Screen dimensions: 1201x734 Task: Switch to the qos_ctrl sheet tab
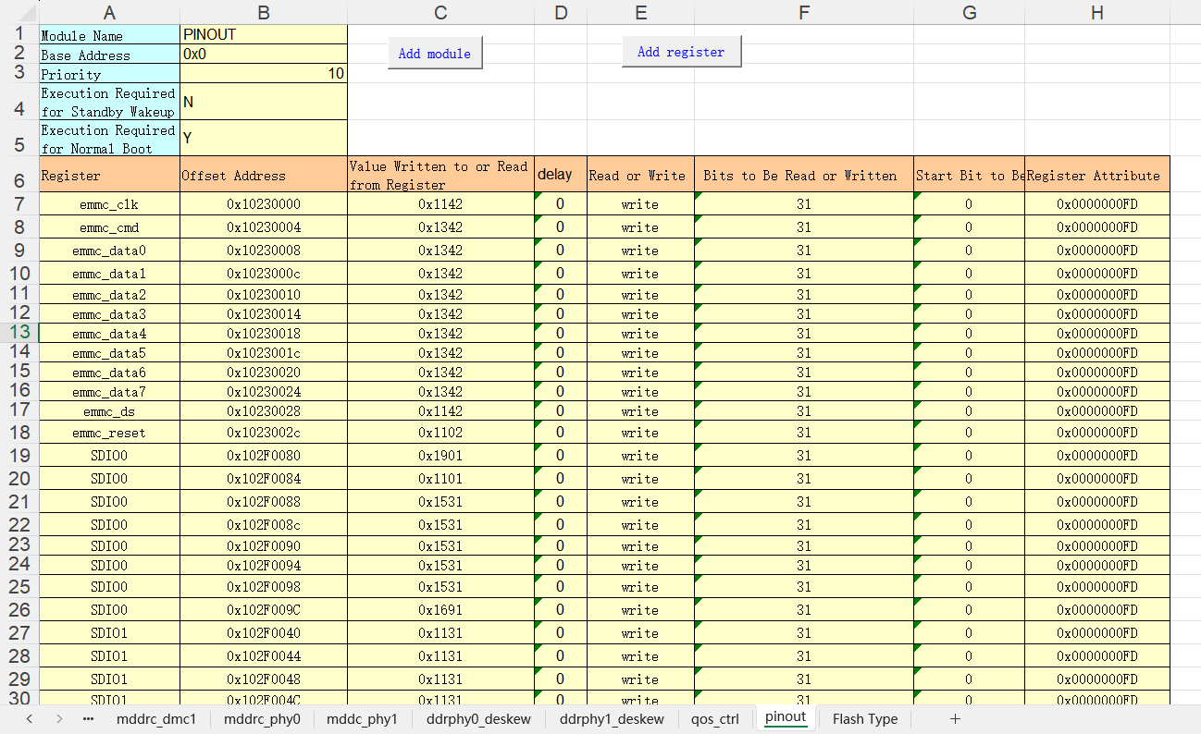tap(715, 718)
